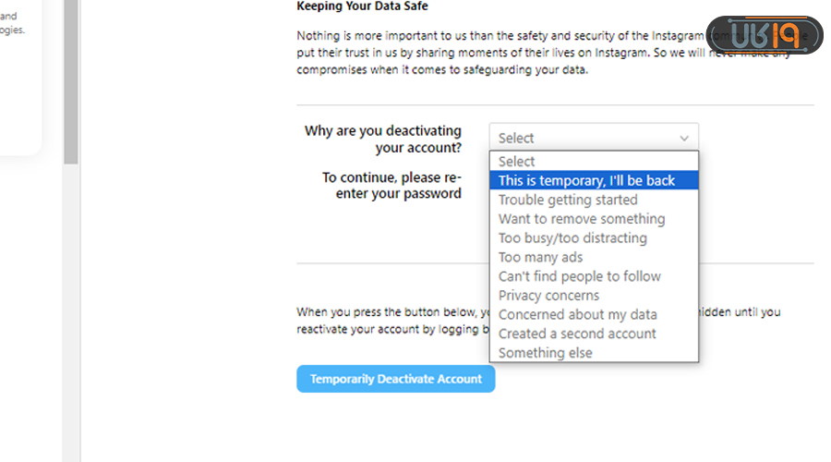Select 'Something else' at list bottom
831x462 pixels.
pos(546,353)
